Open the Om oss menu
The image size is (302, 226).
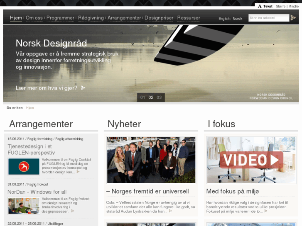click(x=34, y=18)
